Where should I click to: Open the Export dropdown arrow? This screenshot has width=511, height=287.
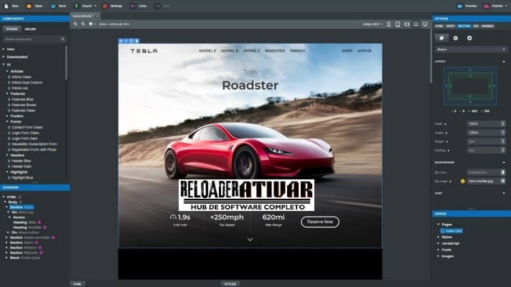tap(95, 6)
